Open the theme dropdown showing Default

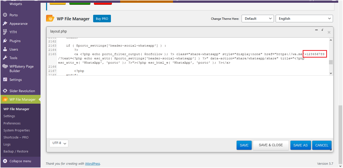[x=258, y=19]
